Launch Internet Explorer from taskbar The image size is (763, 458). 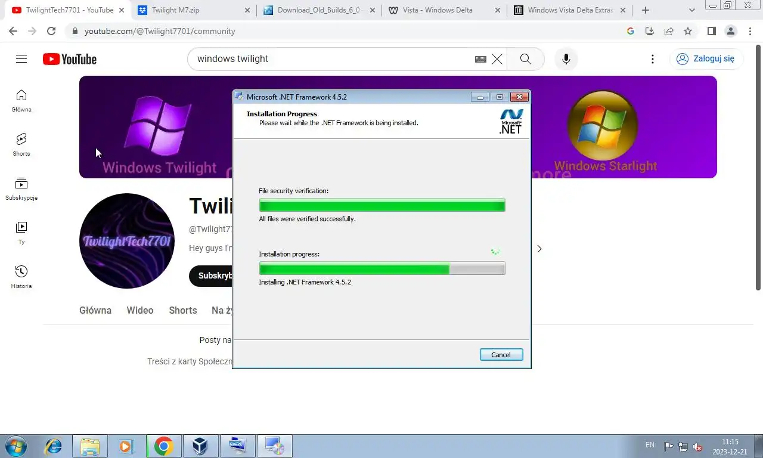click(x=54, y=446)
